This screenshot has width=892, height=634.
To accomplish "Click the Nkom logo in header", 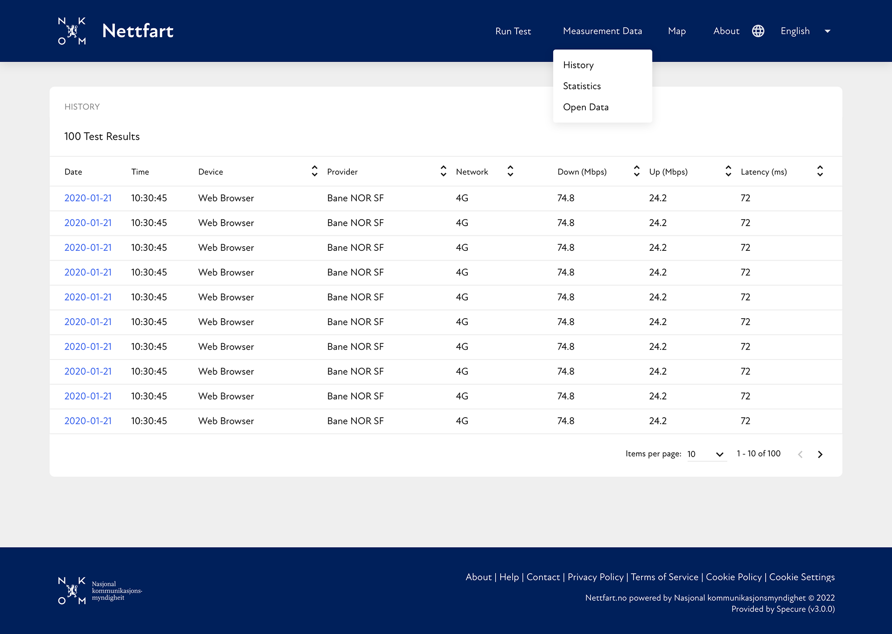I will [x=72, y=31].
